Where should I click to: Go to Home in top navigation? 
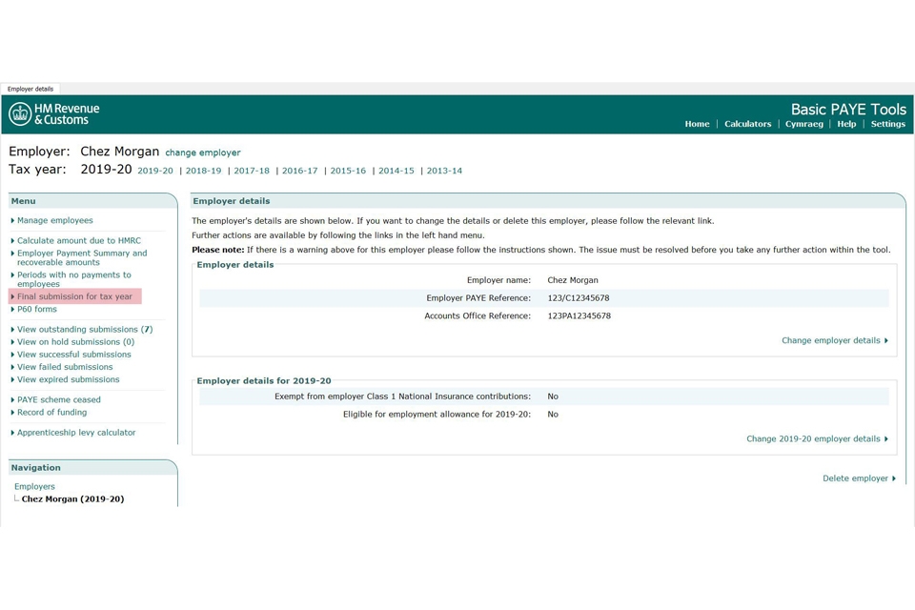(697, 124)
